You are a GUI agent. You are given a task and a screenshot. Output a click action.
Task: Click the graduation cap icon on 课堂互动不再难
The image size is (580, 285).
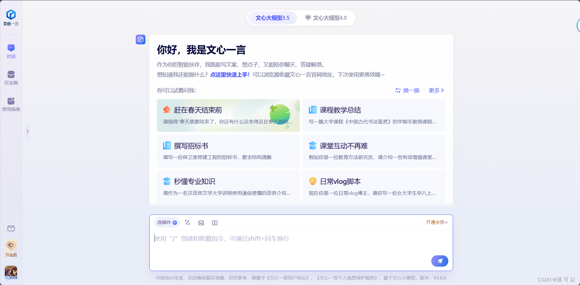pos(312,146)
